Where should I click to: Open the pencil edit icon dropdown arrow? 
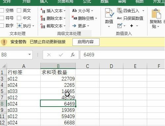(x=124, y=26)
